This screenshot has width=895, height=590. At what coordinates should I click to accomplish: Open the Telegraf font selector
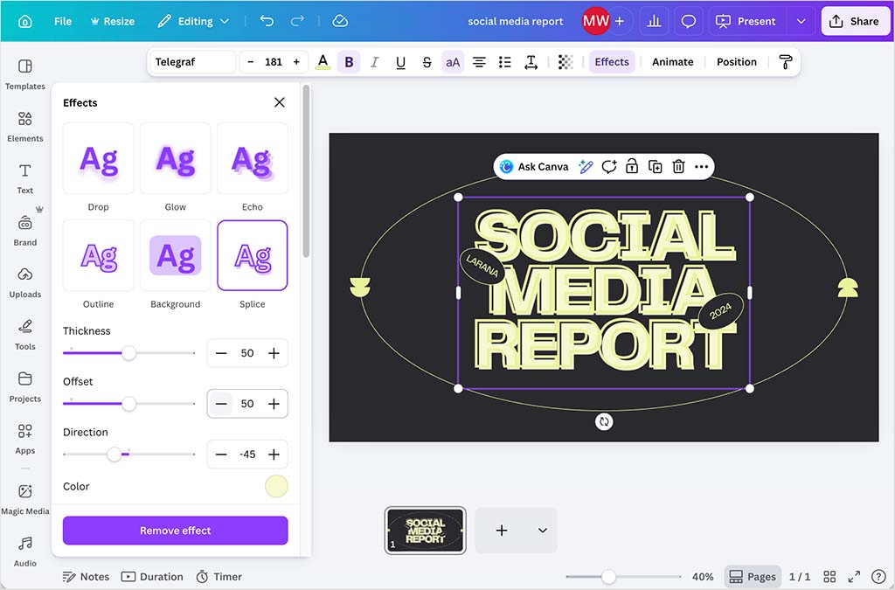coord(191,61)
